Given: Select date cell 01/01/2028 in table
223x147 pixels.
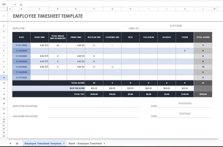Looking at the screenshot, I should 21,46.
